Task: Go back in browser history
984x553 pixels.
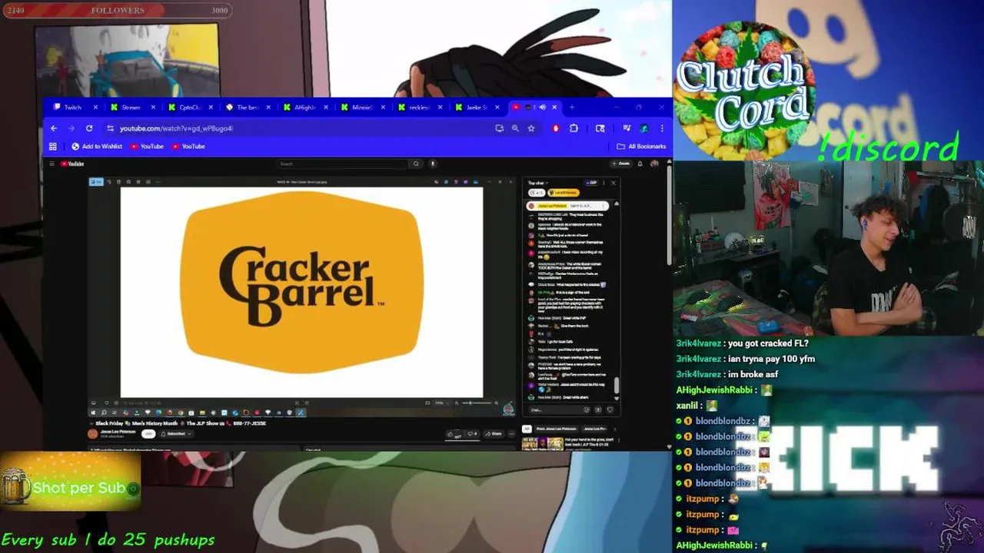Action: click(53, 128)
